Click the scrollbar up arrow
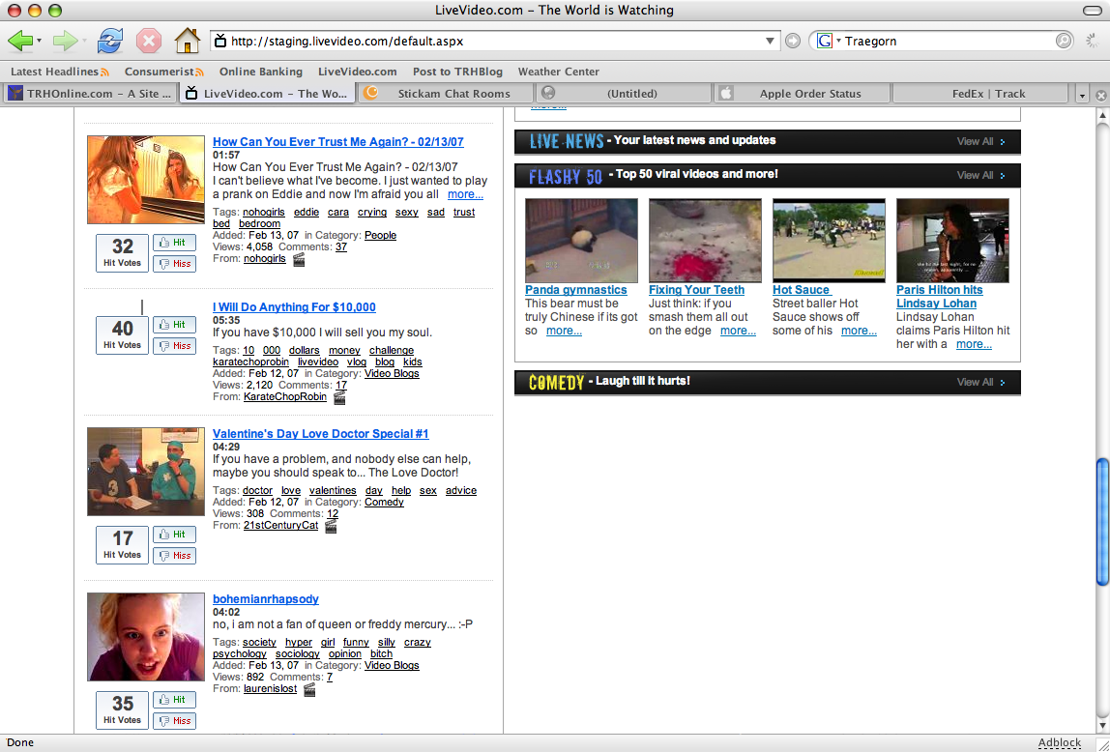 1102,114
